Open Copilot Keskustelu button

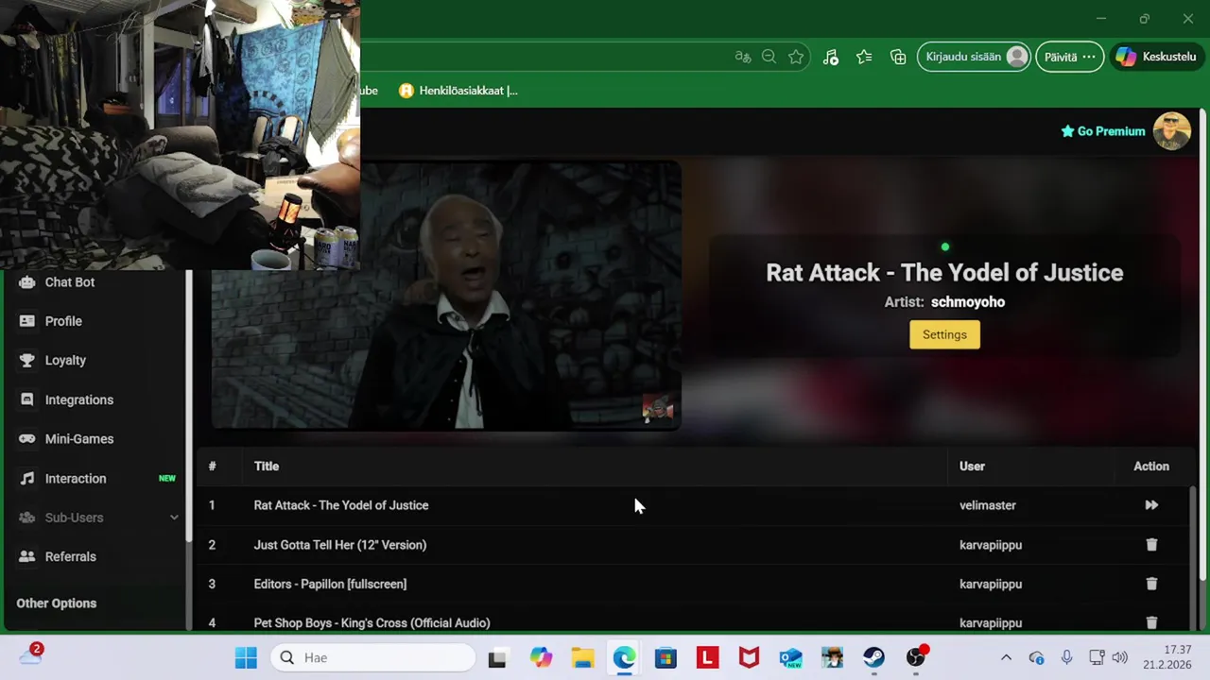(x=1157, y=57)
